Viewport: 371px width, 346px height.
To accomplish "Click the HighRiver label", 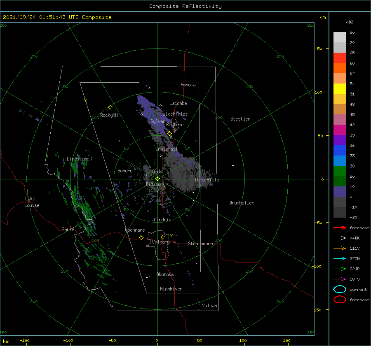I will [171, 289].
